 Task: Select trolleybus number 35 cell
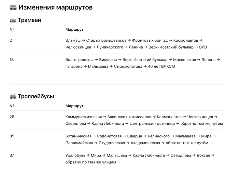tap(12, 136)
